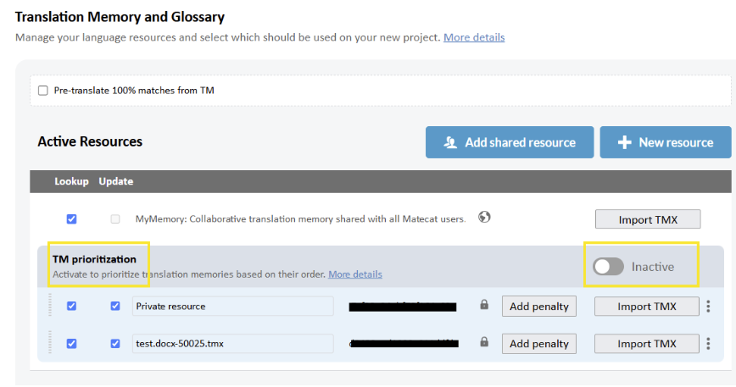This screenshot has height=387, width=736.
Task: Open more options for test.docx-50025.tmx
Action: click(709, 344)
